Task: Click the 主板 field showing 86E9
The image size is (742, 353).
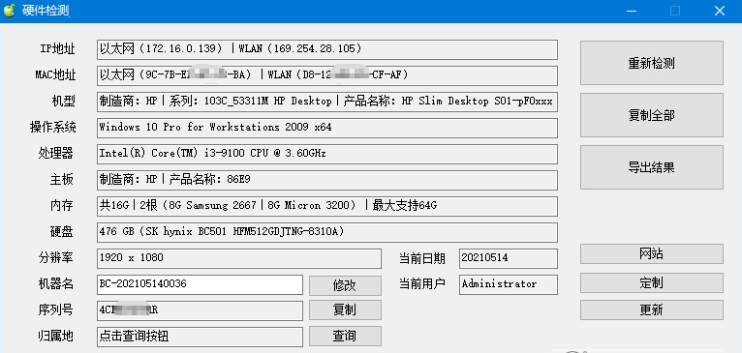Action: [327, 180]
